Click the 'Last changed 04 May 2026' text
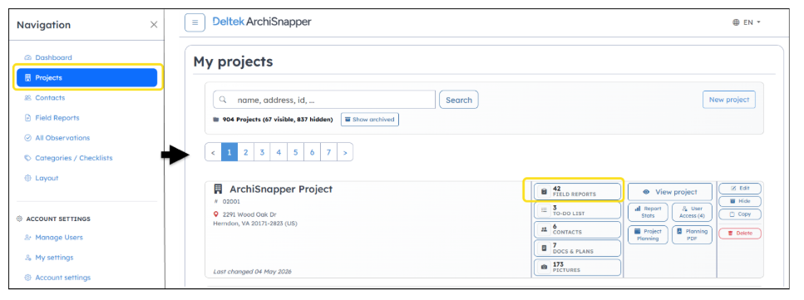The height and width of the screenshot is (300, 804). [x=252, y=272]
